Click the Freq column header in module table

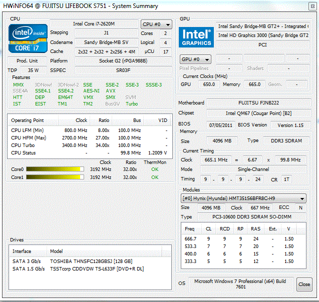click(x=191, y=229)
